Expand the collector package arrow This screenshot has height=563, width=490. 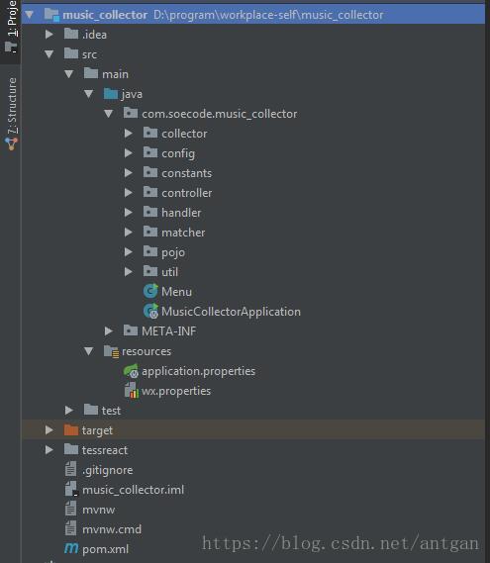click(x=129, y=134)
